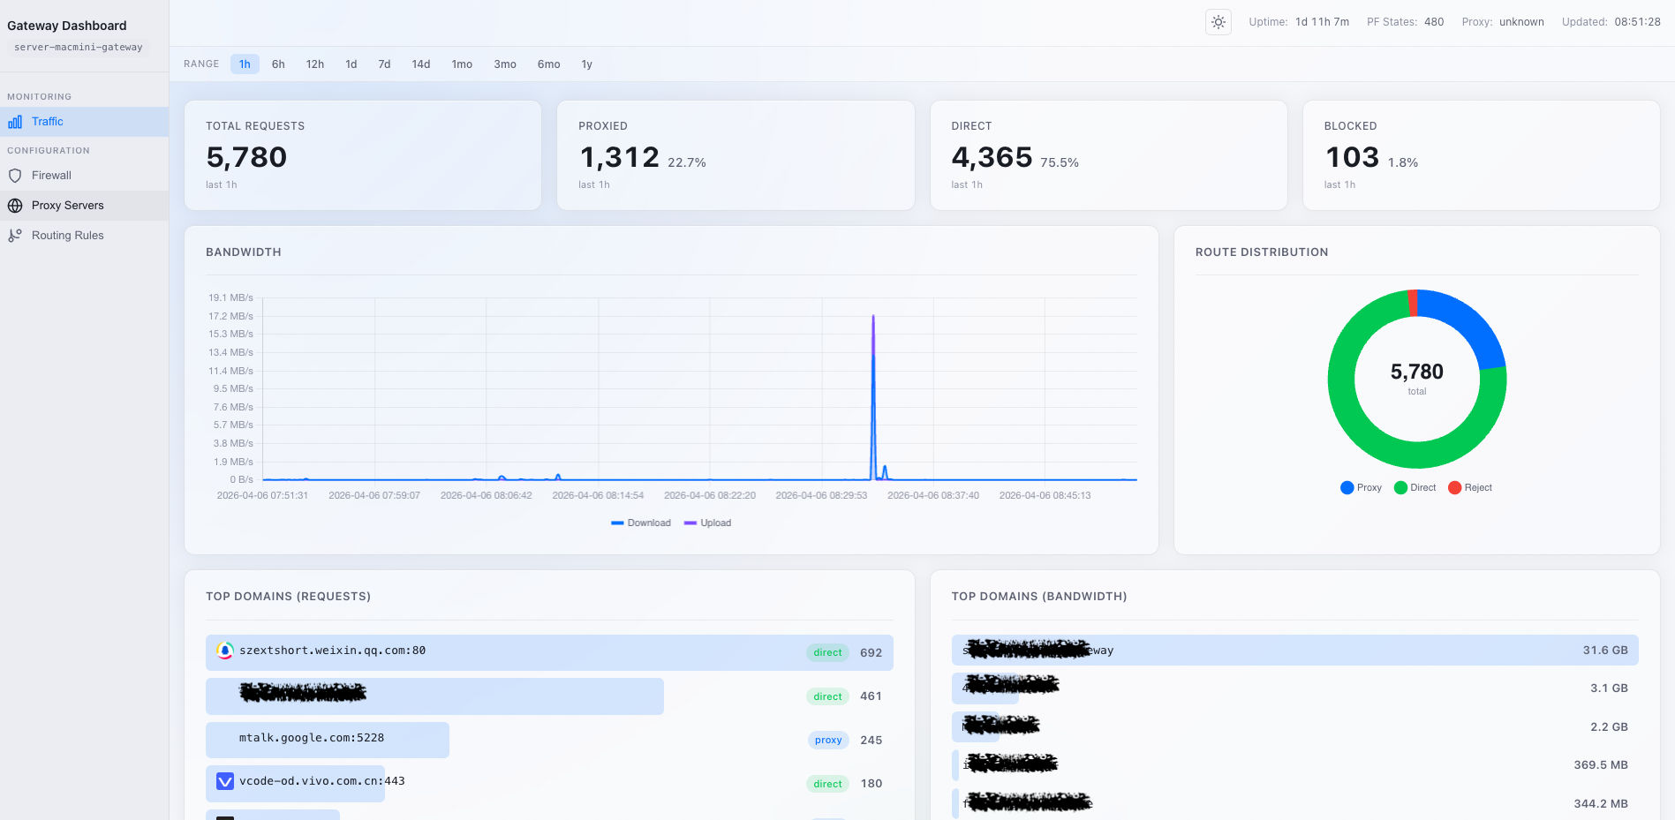Select the 1mo time range
Image resolution: width=1675 pixels, height=820 pixels.
[x=462, y=64]
